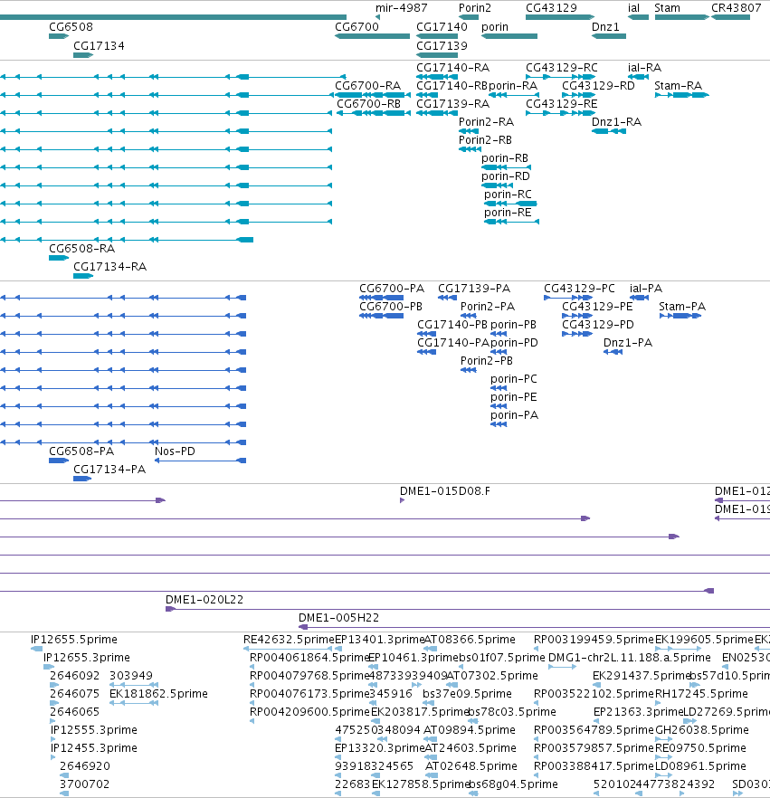Viewport: 770px width, 798px height.
Task: Click the gene labeled exactly "Dnz1"
Action: 605,27
